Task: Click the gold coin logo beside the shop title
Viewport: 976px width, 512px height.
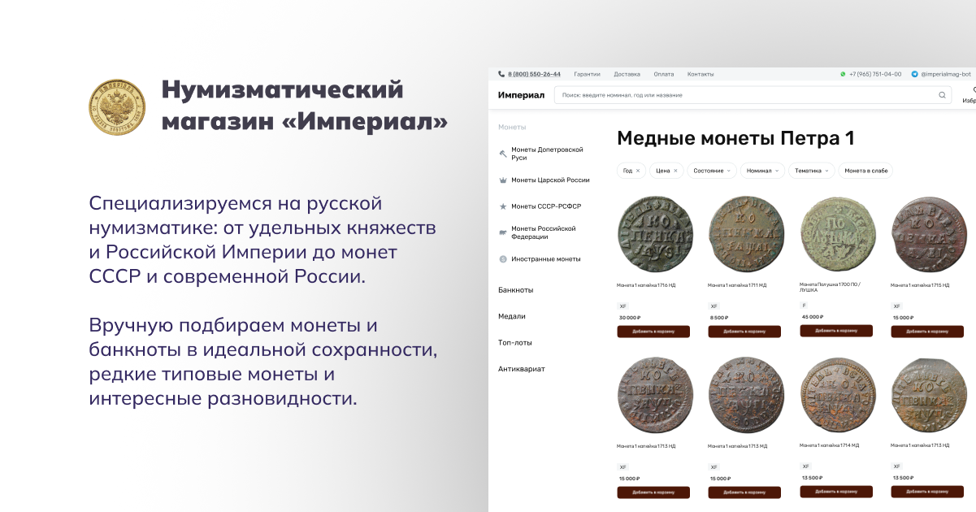Action: [x=117, y=107]
